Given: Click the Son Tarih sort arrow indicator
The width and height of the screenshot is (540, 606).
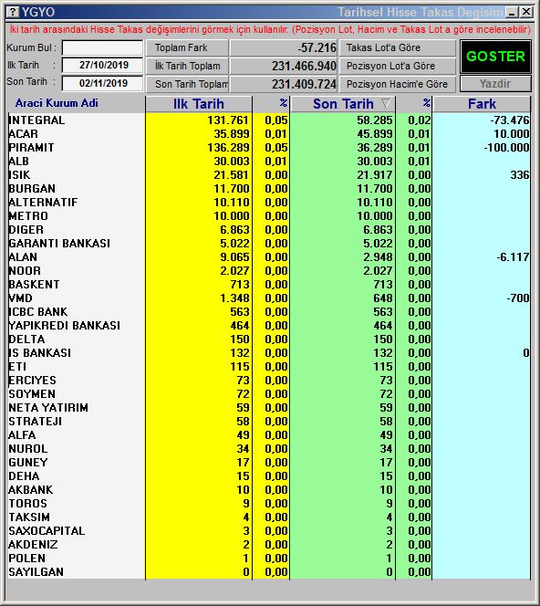Looking at the screenshot, I should pyautogui.click(x=386, y=103).
